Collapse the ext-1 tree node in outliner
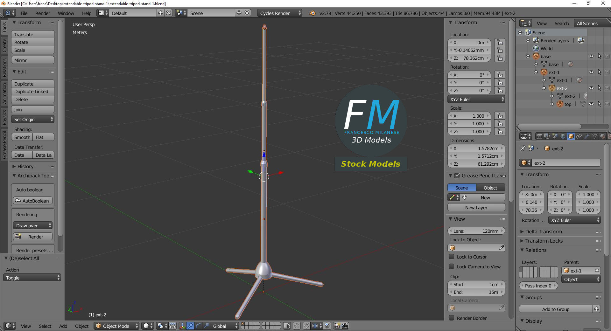611x331 pixels. (x=536, y=72)
